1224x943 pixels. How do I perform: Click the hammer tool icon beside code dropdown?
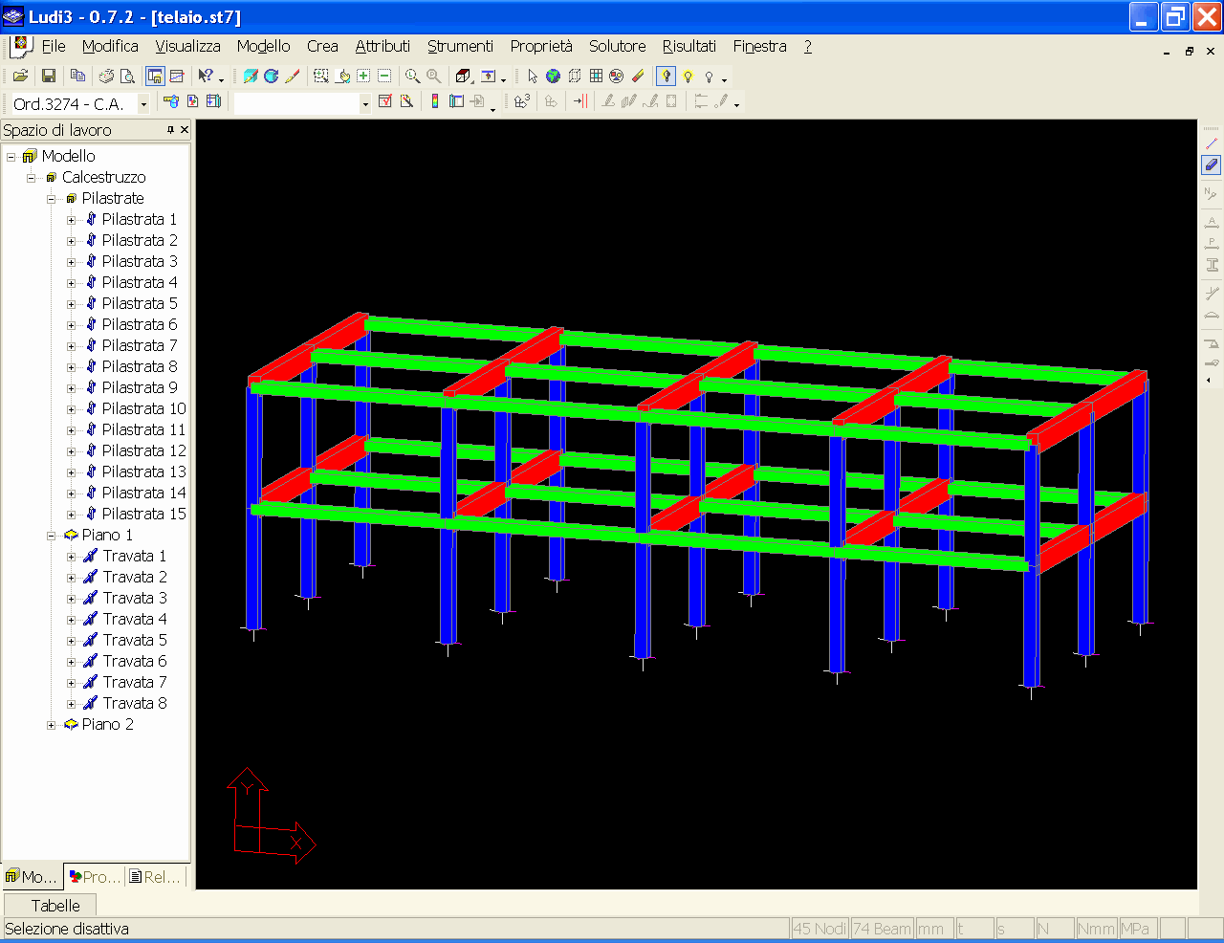point(171,101)
